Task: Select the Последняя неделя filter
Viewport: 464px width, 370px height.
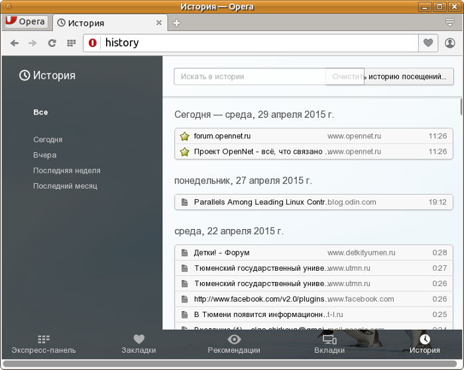Action: (x=67, y=171)
